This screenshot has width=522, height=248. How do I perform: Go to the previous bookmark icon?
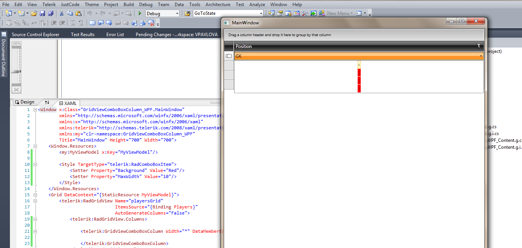click(101, 23)
